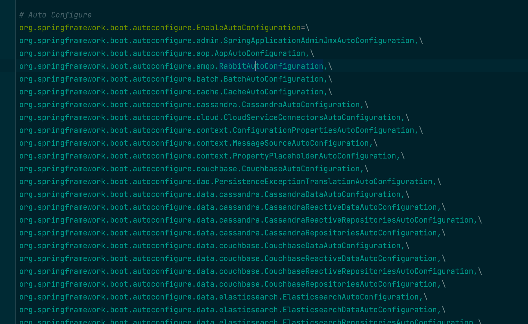The image size is (528, 324).
Task: Click the ElasticsearchAutoConfiguration class name
Action: point(351,297)
